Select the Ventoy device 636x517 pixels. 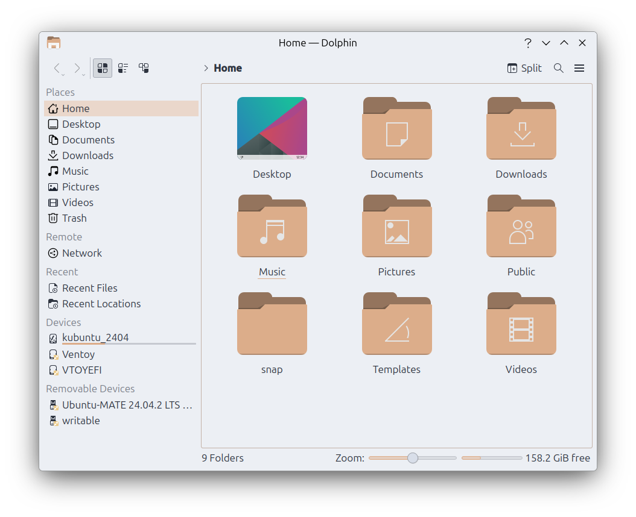[78, 354]
